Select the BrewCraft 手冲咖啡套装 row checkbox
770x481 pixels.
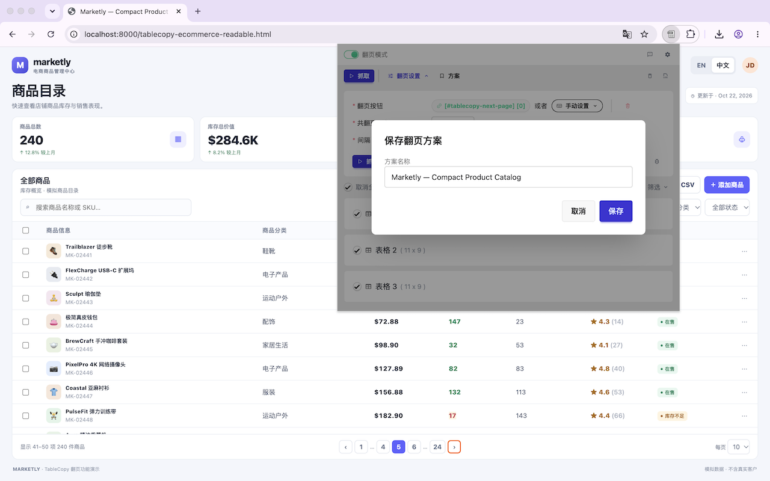[x=25, y=345]
